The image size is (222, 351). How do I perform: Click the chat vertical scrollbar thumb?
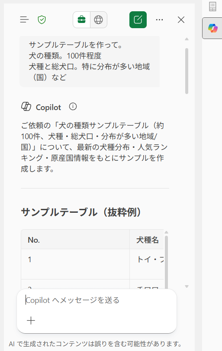[x=187, y=71]
